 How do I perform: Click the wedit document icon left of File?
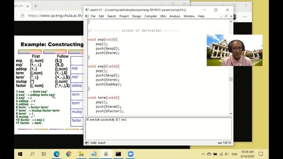click(87, 16)
